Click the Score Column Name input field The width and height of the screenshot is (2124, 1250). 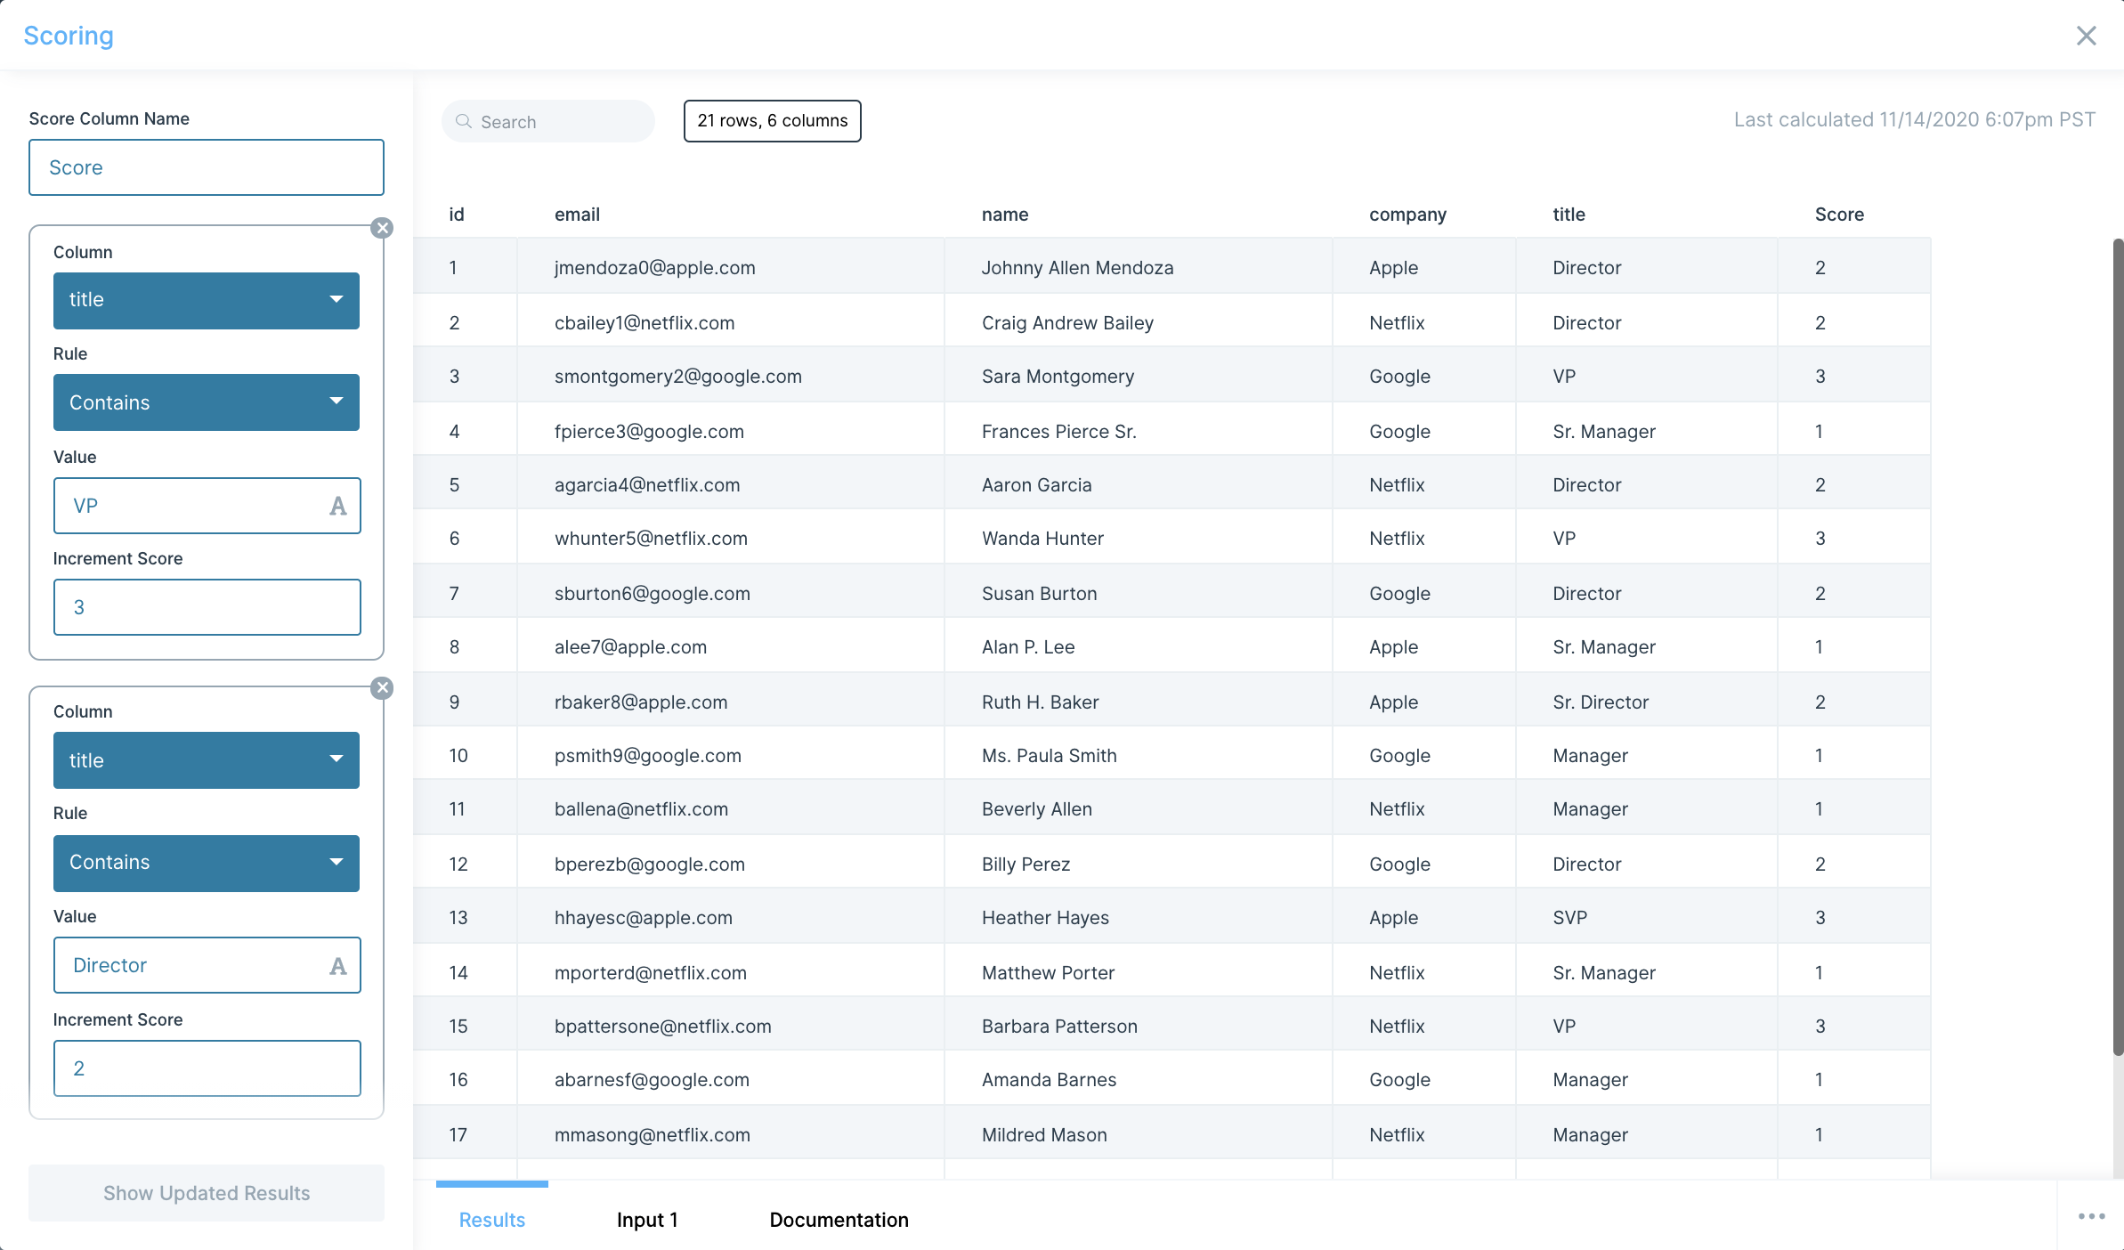pyautogui.click(x=207, y=167)
